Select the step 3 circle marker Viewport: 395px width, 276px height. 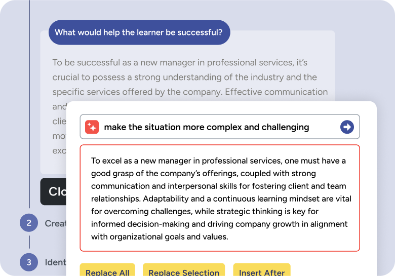pos(29,262)
